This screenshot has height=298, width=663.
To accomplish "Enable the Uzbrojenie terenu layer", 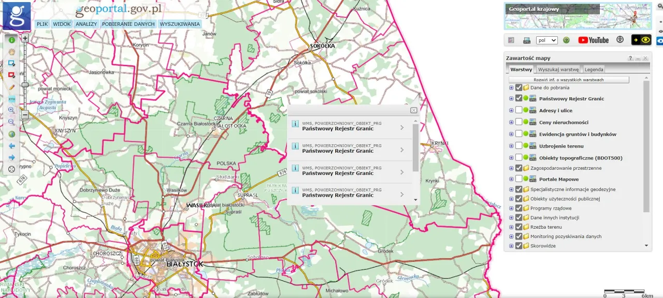I will 518,146.
